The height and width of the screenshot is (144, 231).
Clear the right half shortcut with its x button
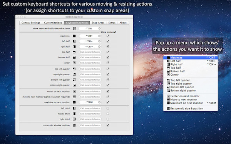99,46
